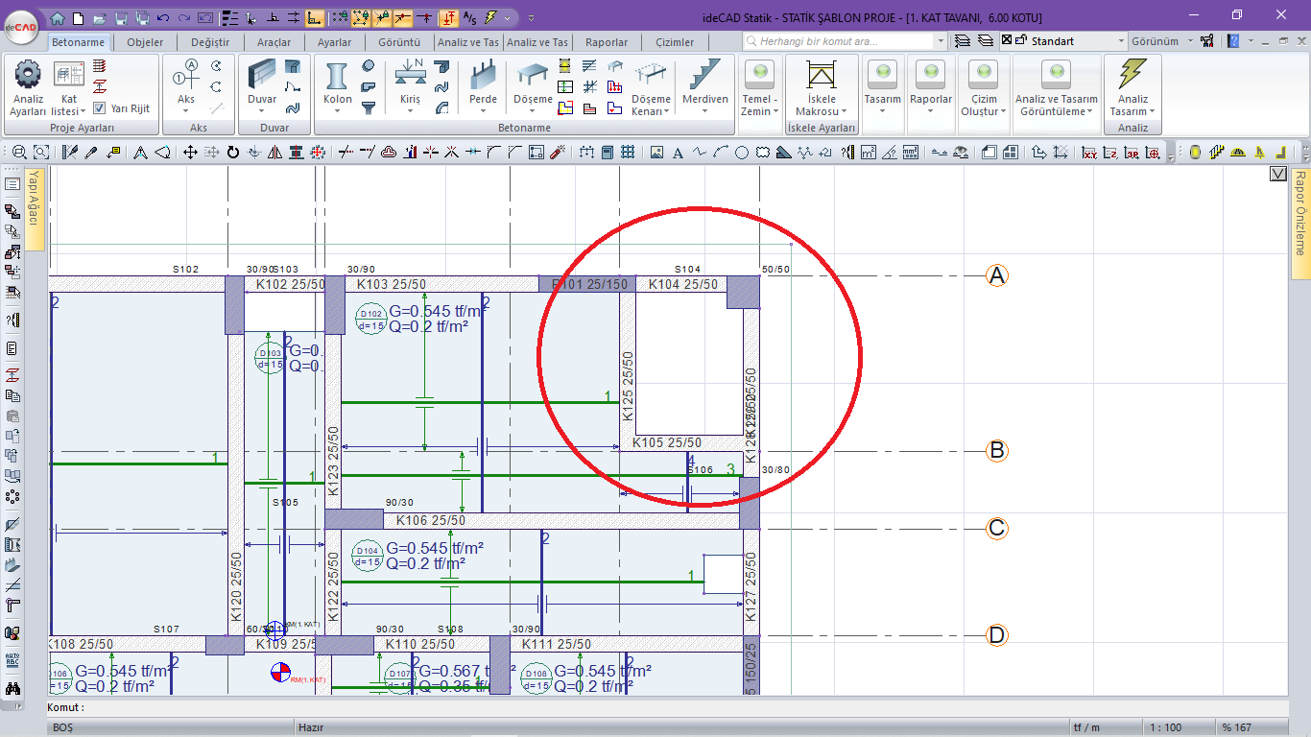1311x737 pixels.
Task: Click the undo arrow in quick access bar
Action: 162,17
